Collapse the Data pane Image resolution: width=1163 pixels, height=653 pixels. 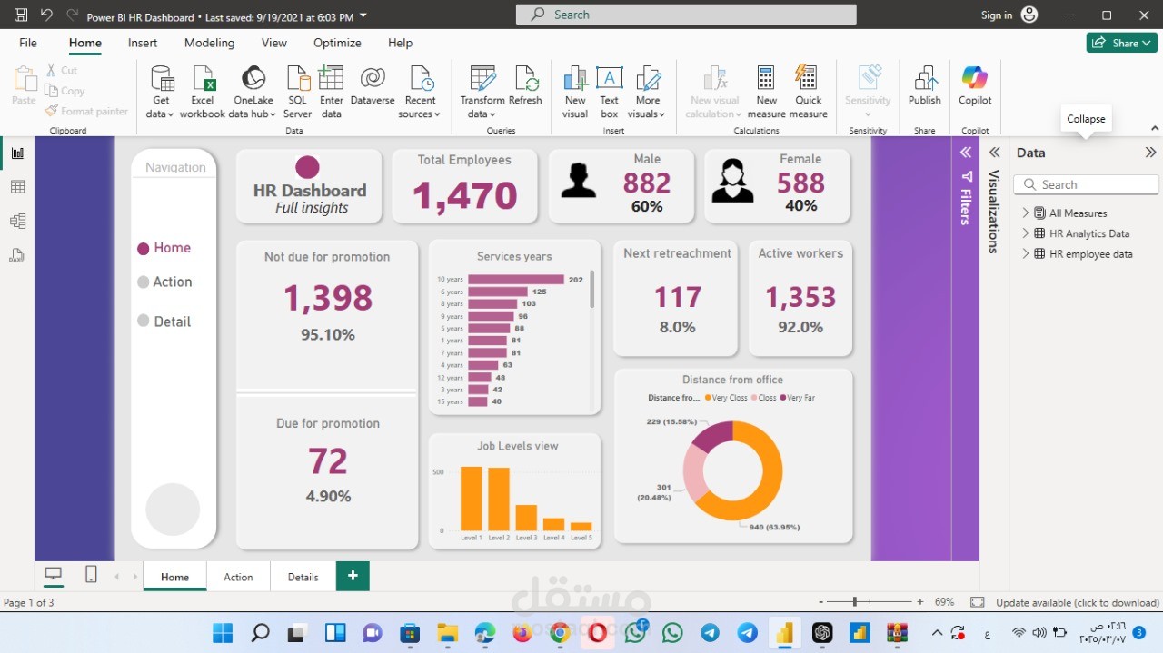(1150, 153)
